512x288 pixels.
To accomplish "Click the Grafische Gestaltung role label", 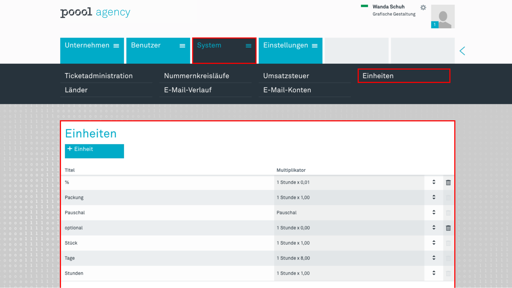I will click(394, 14).
